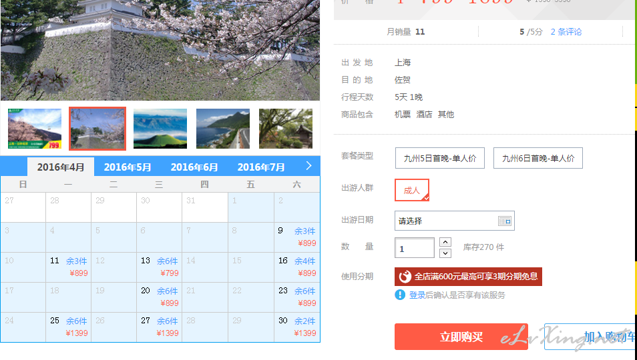Click 酒店 in package contents

[424, 115]
